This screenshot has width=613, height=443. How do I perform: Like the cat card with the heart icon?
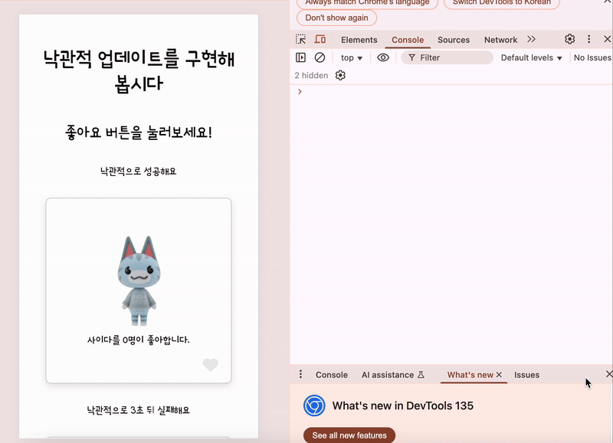click(x=210, y=364)
